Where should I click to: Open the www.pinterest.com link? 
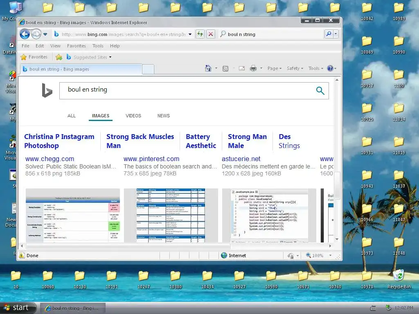pyautogui.click(x=151, y=159)
